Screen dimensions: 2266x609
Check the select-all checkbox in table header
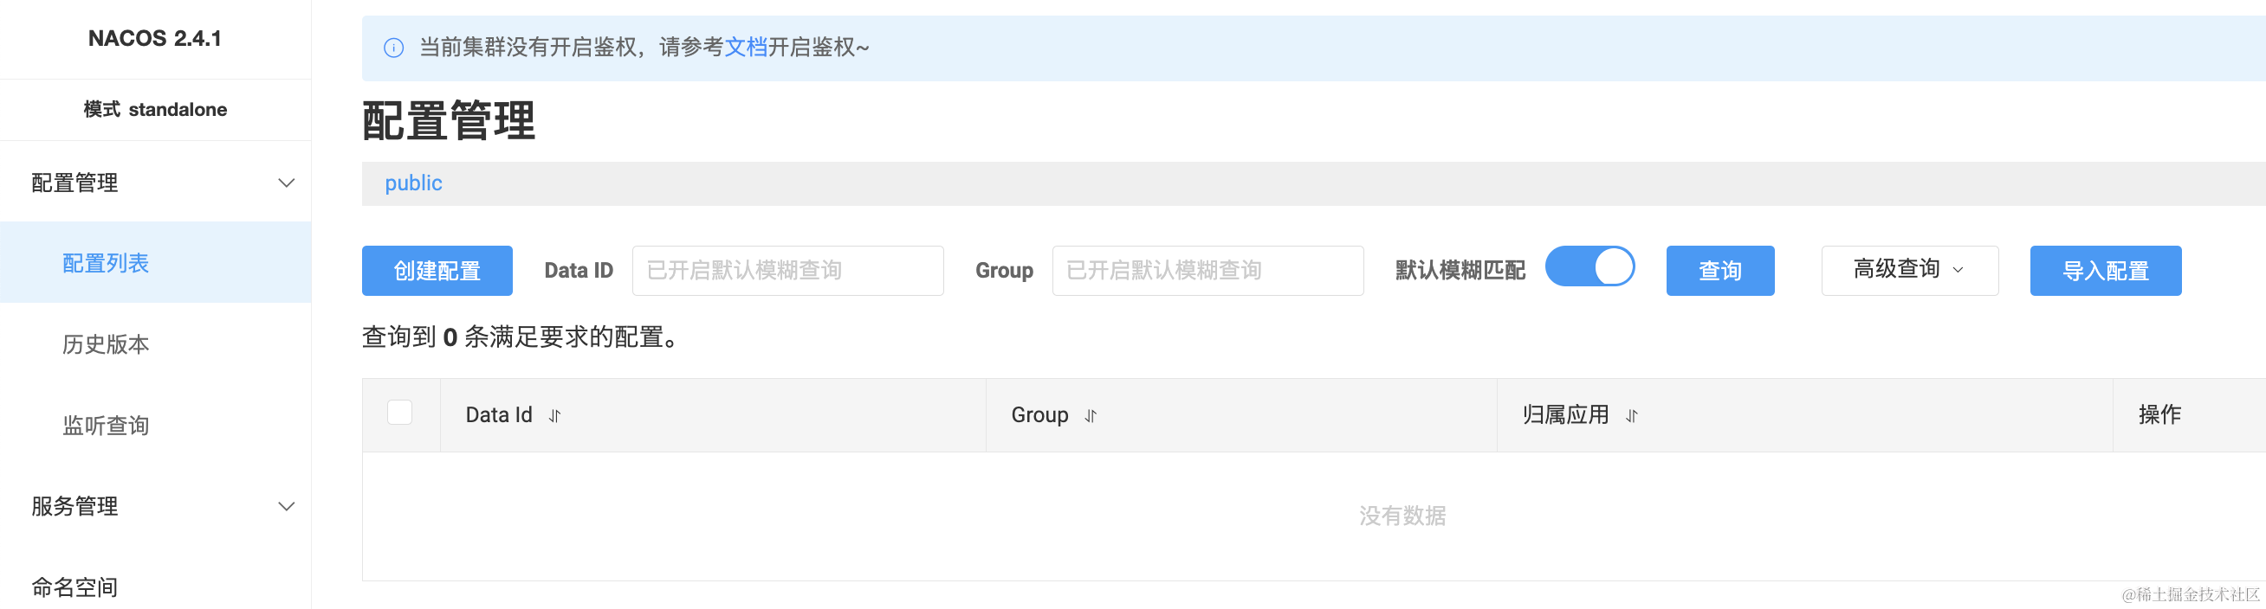(400, 412)
